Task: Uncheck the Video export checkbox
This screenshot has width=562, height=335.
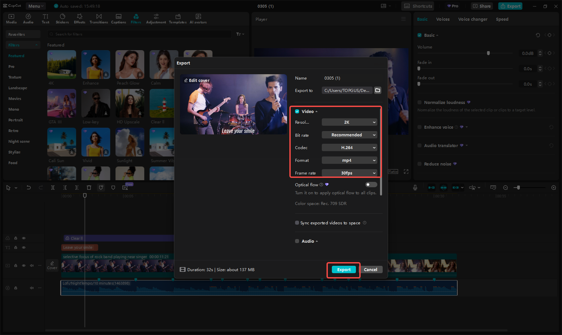Action: coord(297,111)
